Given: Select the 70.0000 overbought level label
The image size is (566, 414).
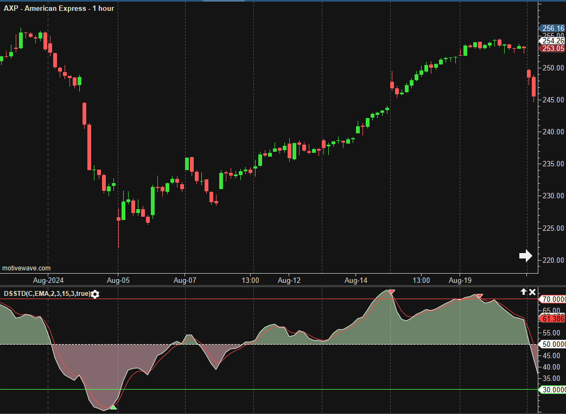Looking at the screenshot, I should coord(553,299).
